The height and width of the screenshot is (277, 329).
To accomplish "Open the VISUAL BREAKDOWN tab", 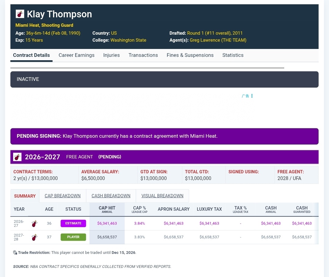I will tap(162, 196).
